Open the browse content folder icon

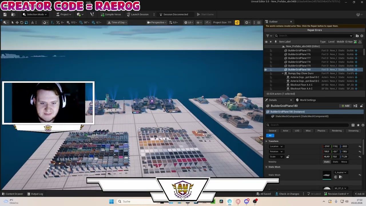13,14
